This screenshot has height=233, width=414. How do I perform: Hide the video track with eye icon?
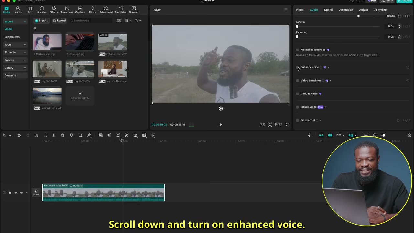(16, 193)
